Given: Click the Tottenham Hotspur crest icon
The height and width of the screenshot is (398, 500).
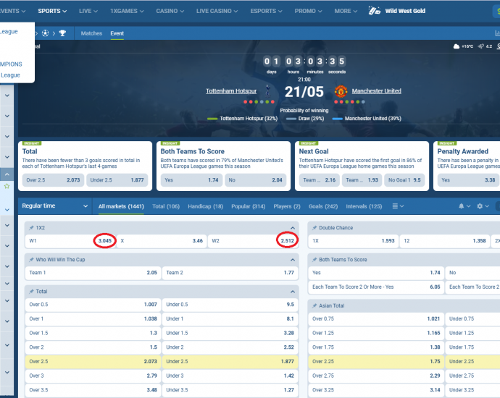Looking at the screenshot, I should point(267,91).
